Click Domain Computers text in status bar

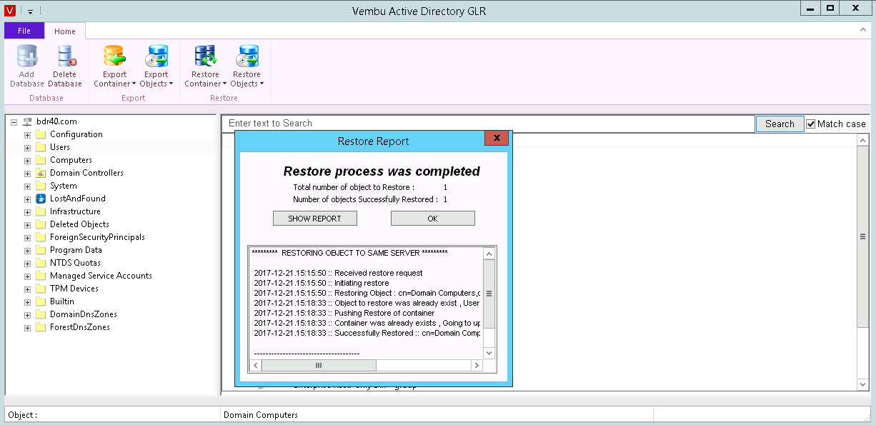(261, 415)
